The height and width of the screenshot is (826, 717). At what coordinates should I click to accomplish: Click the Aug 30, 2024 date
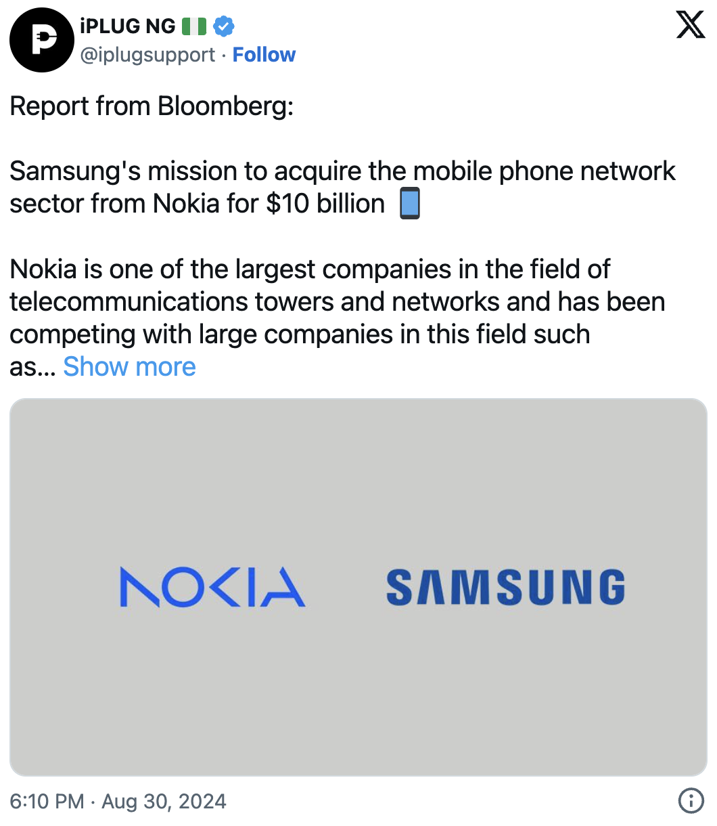pos(164,802)
